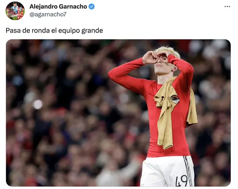
Task: Click the bright light spot in crowd
Action: [38, 105]
